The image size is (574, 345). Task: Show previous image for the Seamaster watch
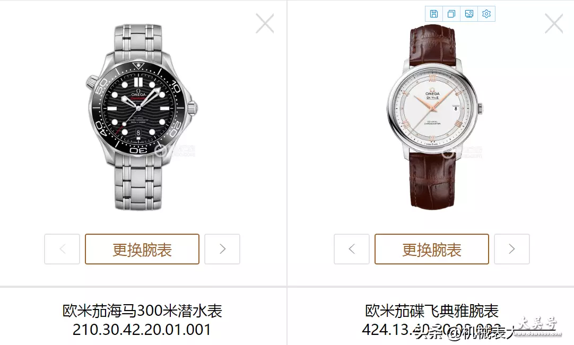62,249
